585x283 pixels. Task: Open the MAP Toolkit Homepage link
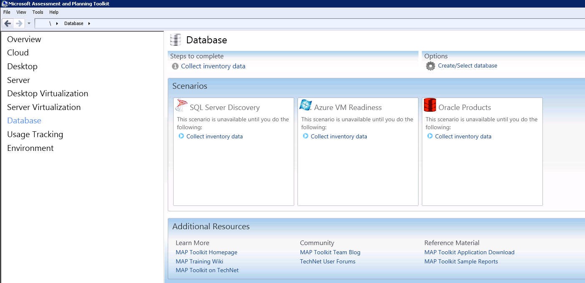[x=206, y=252]
